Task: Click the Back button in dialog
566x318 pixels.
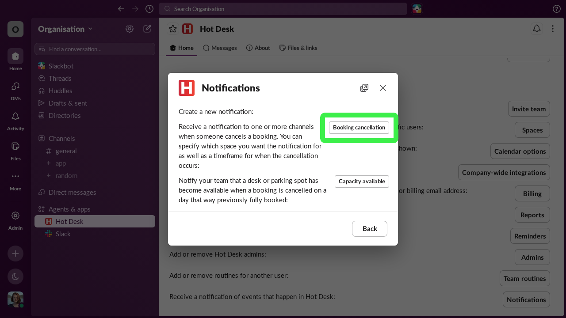Action: click(x=370, y=229)
